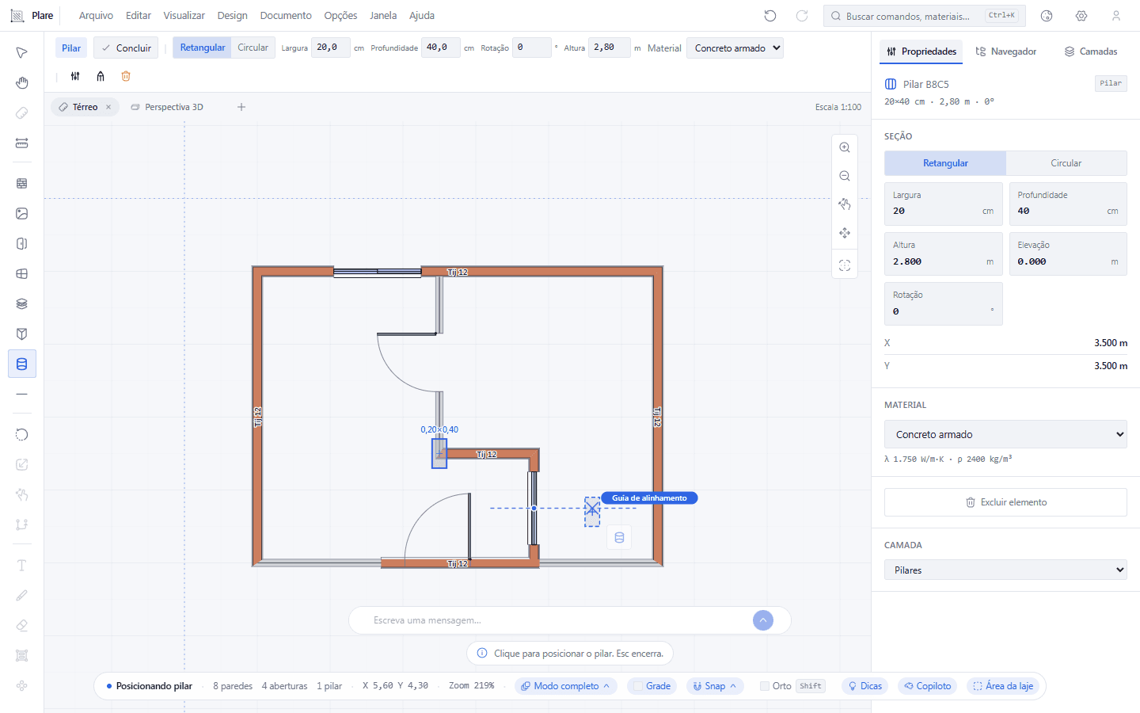This screenshot has height=713, width=1140.
Task: Toggle the Grade grid option
Action: tap(652, 686)
